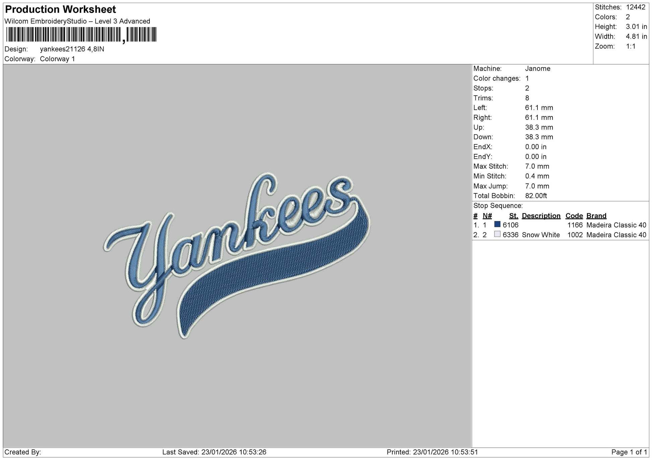The height and width of the screenshot is (460, 652).
Task: Click the stitch count "12442"
Action: pyautogui.click(x=636, y=7)
